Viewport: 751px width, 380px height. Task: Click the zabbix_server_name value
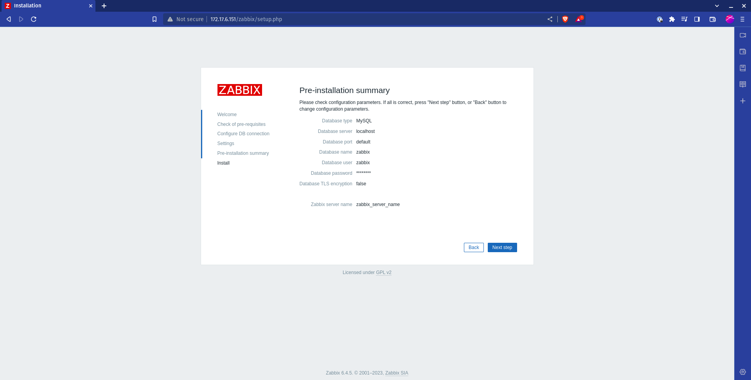(x=378, y=204)
